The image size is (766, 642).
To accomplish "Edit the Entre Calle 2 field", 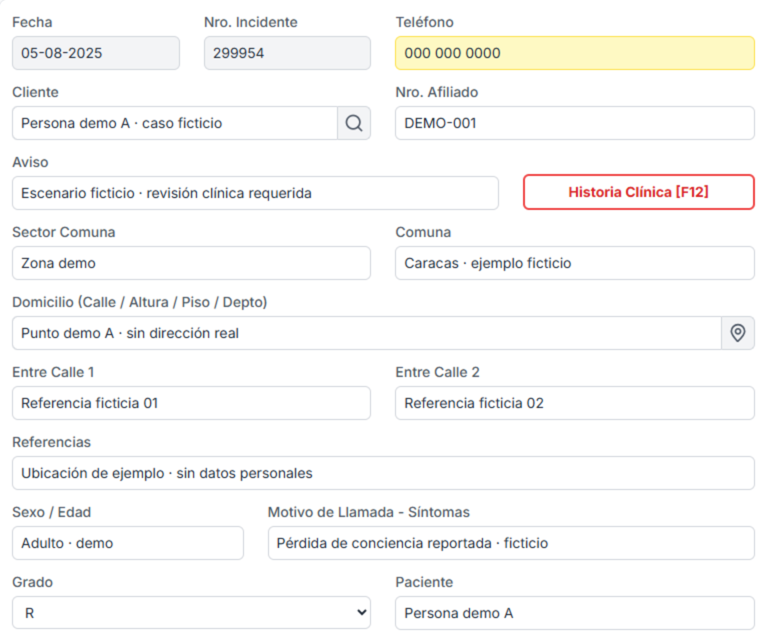I will (x=575, y=403).
